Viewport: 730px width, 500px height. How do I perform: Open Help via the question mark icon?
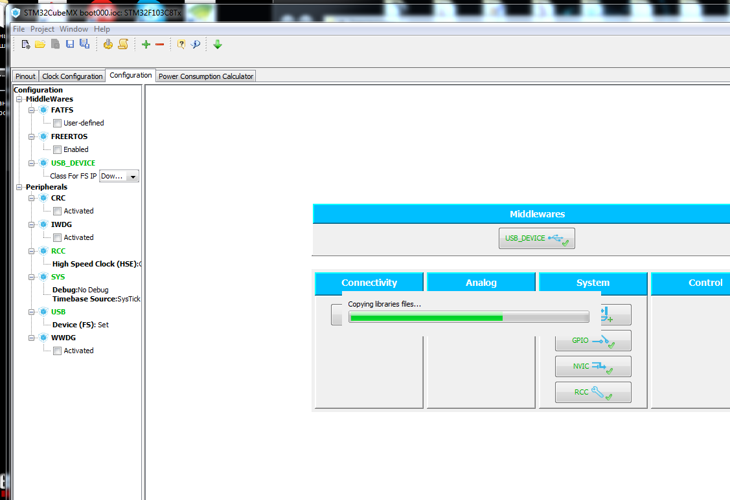point(181,44)
